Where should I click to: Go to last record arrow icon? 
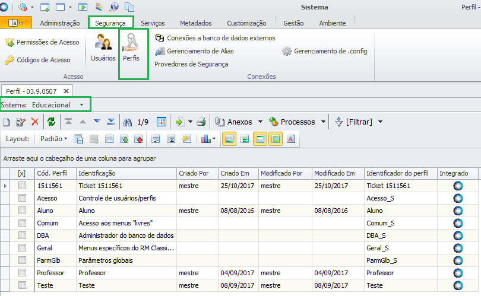click(111, 122)
